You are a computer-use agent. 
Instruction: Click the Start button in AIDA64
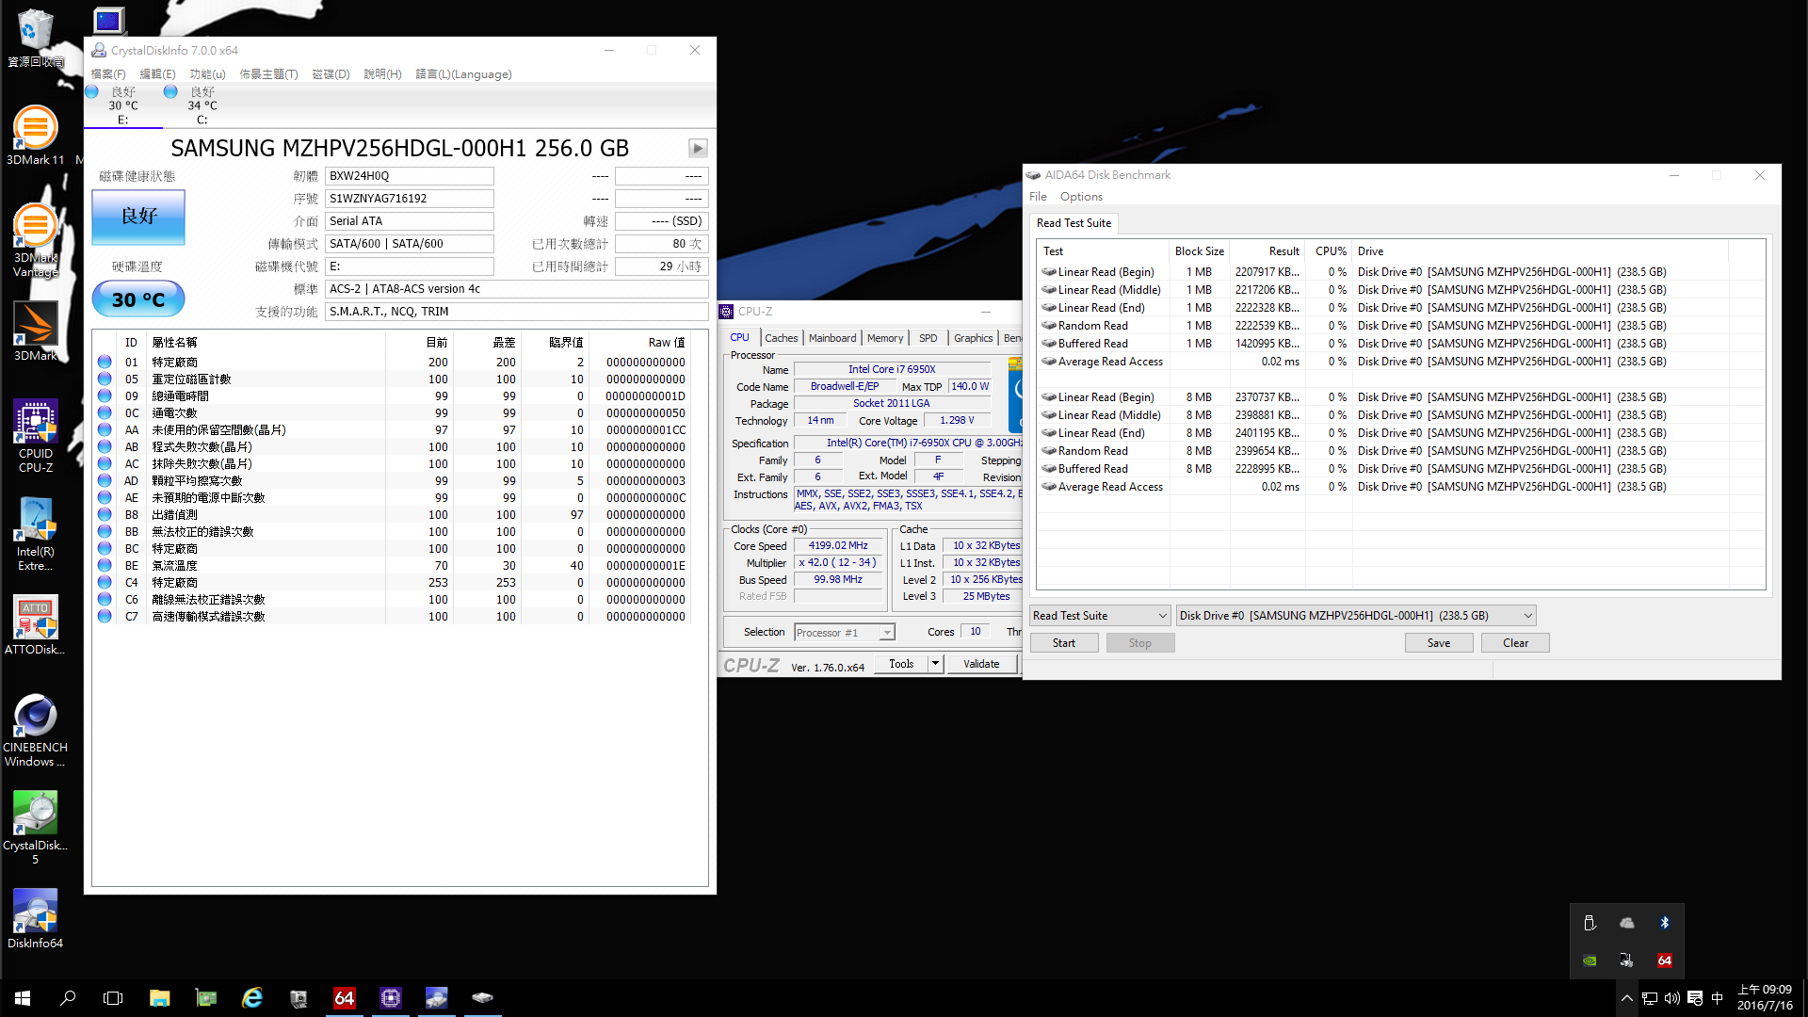pos(1064,643)
